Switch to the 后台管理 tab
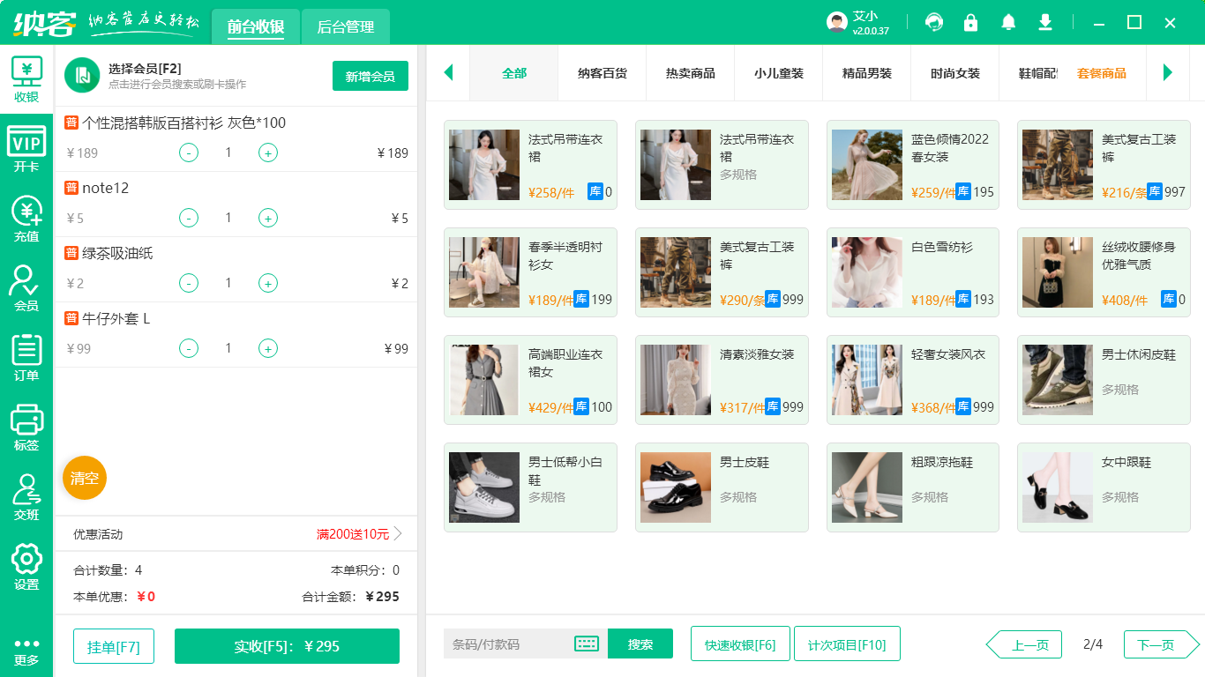Screen dimensions: 1205x677 pos(346,27)
